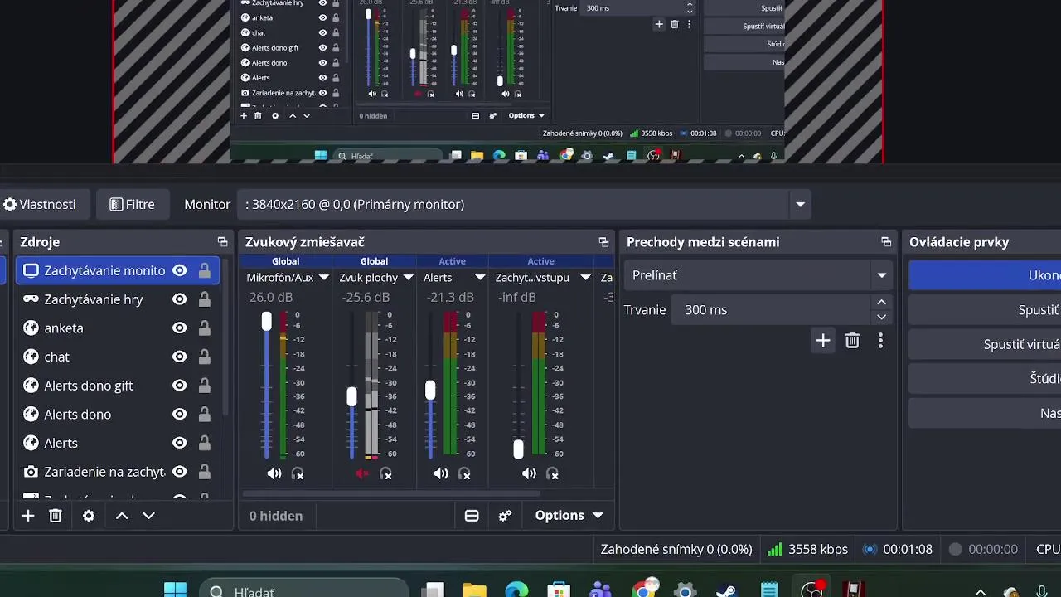This screenshot has height=597, width=1061.
Task: Click the blue Ukonč... streaming button
Action: pos(985,275)
